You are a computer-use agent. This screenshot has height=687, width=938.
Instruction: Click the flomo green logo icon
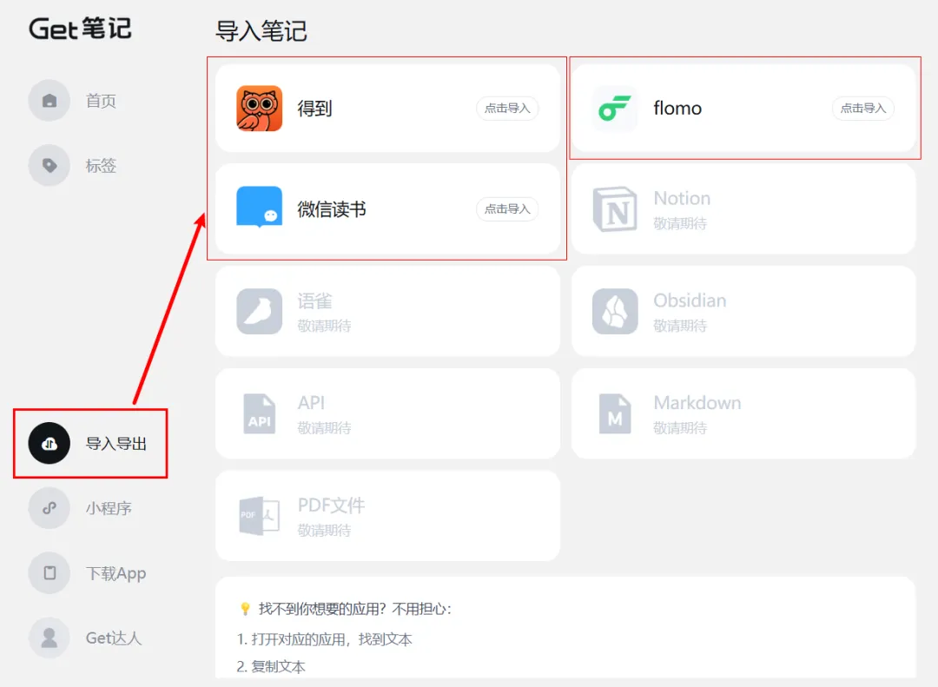(615, 109)
